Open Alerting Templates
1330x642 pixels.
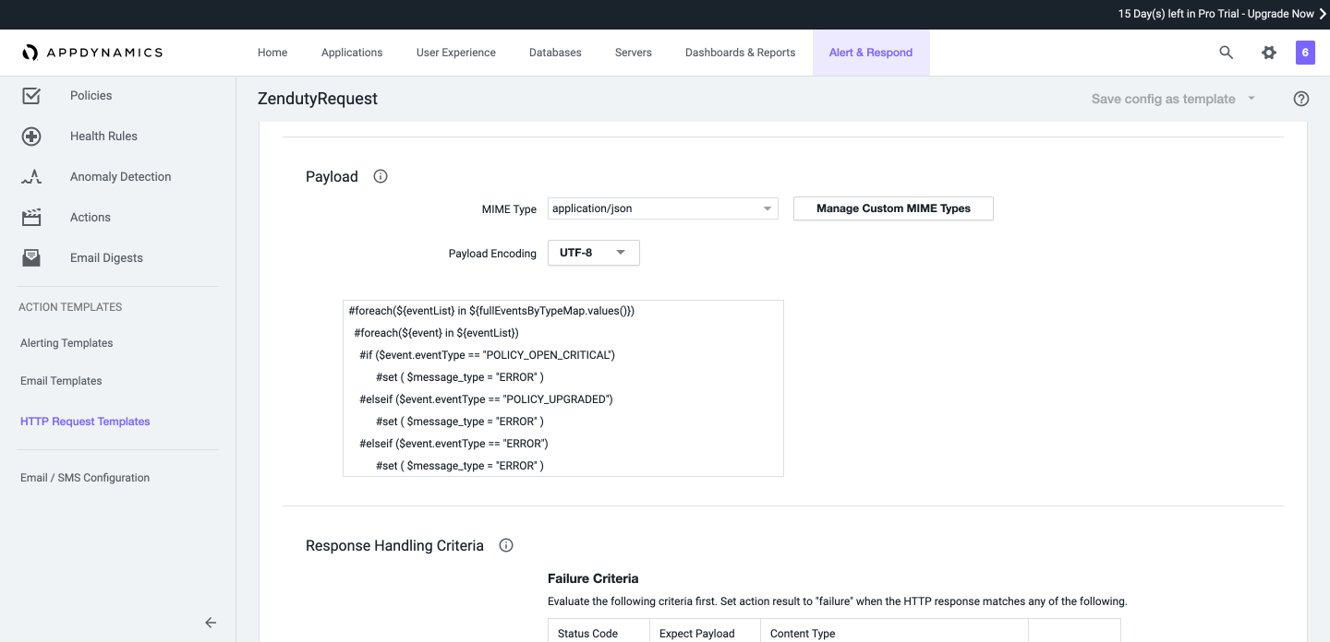point(66,343)
